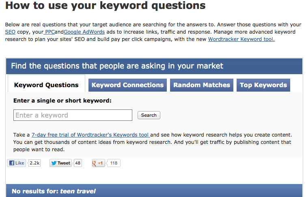Open the Facebook 2.2k like count bubble

tap(34, 163)
